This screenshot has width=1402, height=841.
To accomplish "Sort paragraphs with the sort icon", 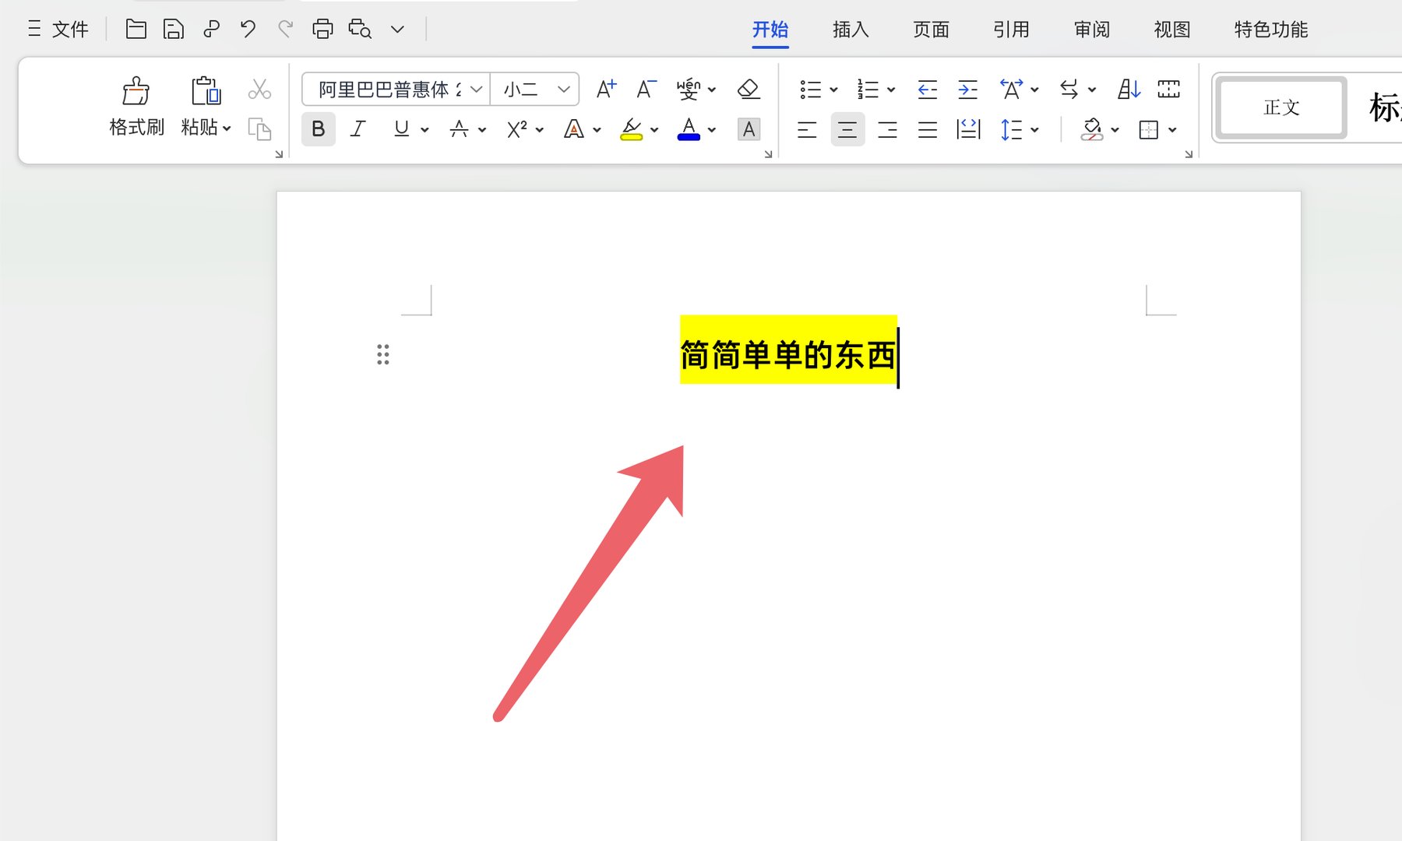I will [x=1127, y=89].
